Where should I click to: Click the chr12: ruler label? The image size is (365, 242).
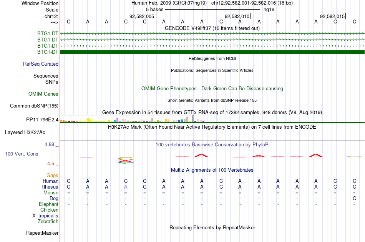point(51,16)
